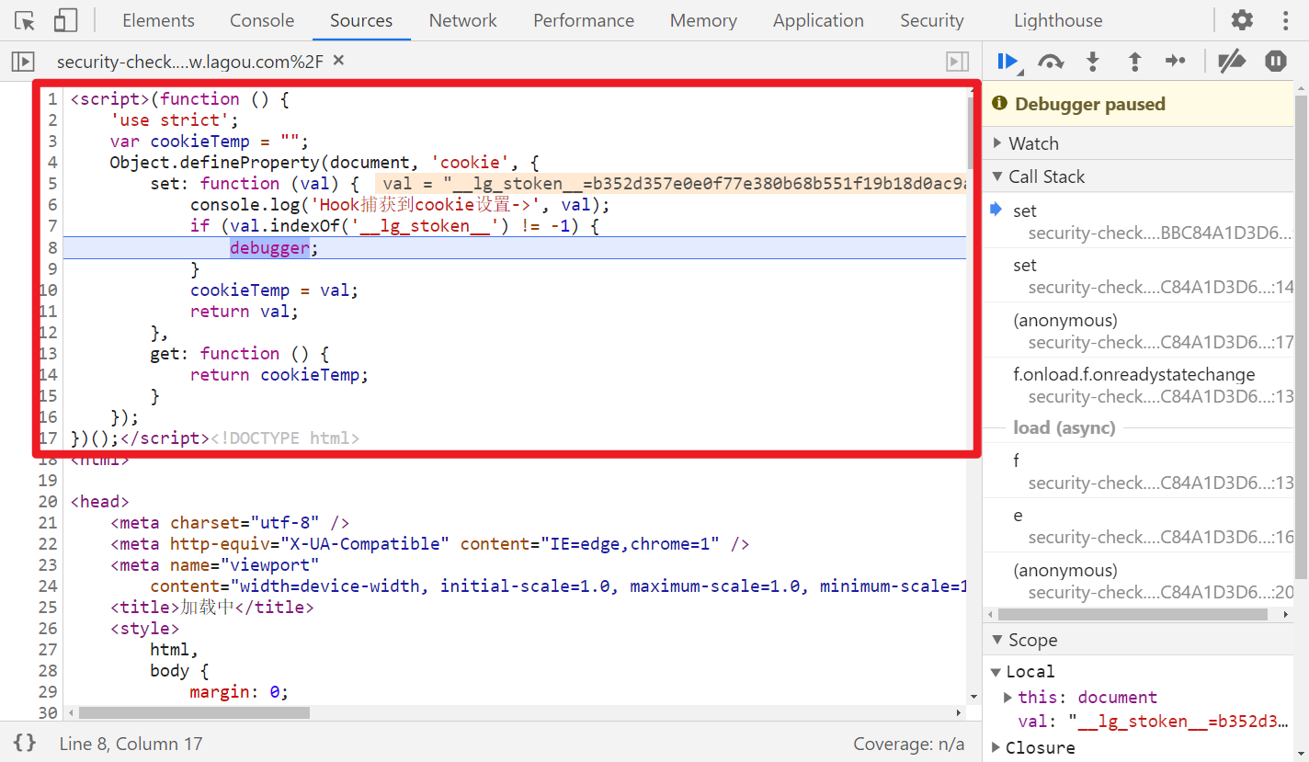Screen dimensions: 1309x762
Task: Collapse the Call Stack section
Action: 1139,176
